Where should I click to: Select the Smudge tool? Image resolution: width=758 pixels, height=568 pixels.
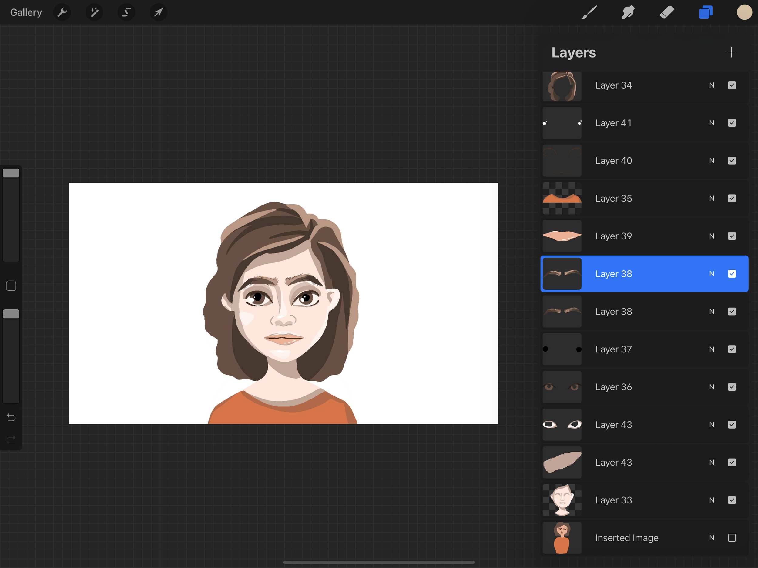click(628, 13)
